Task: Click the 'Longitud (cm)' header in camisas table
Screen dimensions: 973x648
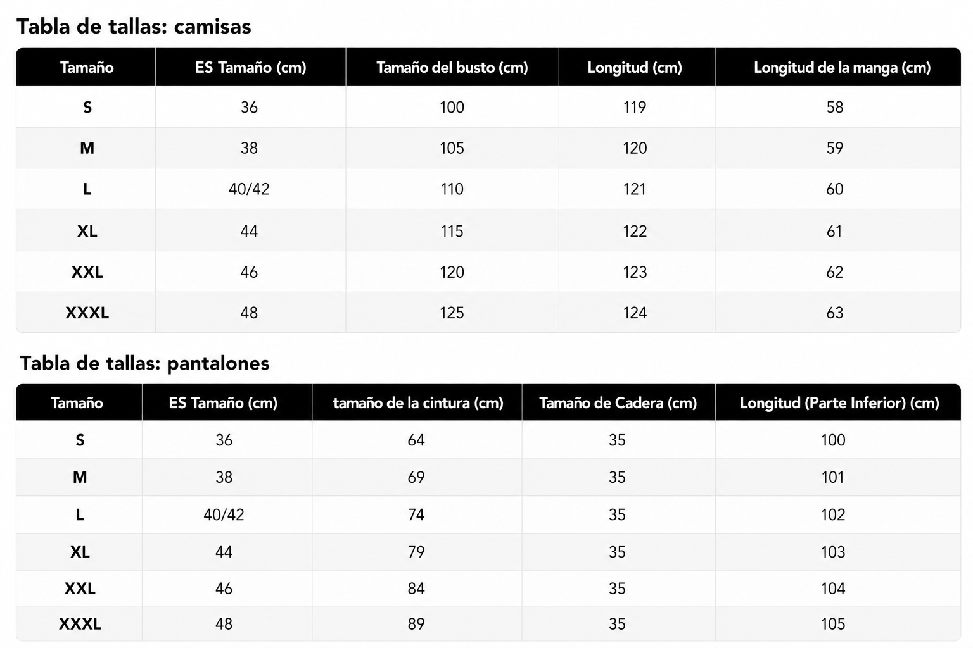Action: point(635,67)
